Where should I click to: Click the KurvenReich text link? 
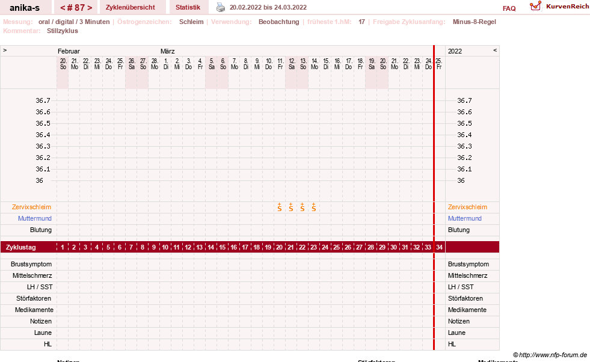(567, 7)
